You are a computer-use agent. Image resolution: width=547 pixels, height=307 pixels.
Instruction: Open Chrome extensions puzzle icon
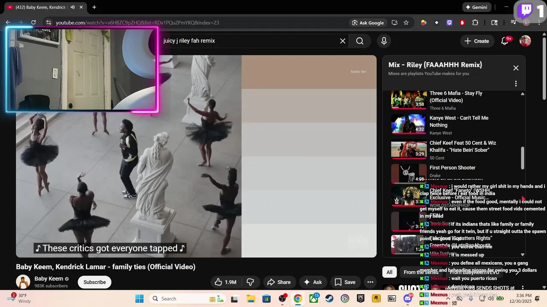pos(475,23)
